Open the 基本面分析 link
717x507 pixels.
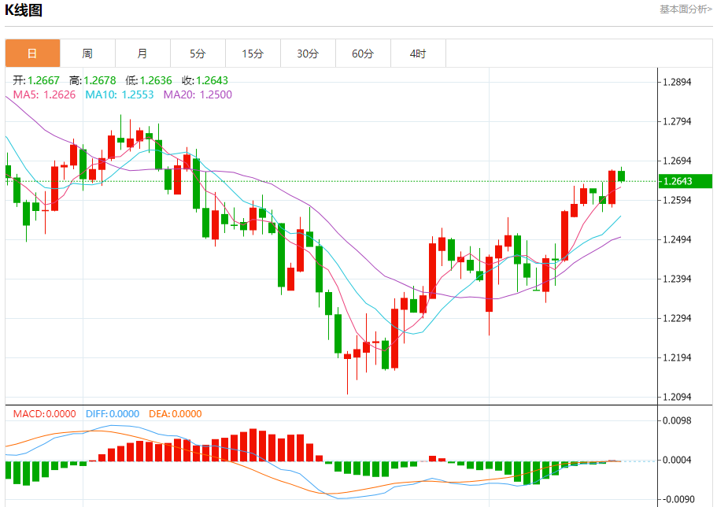[686, 9]
